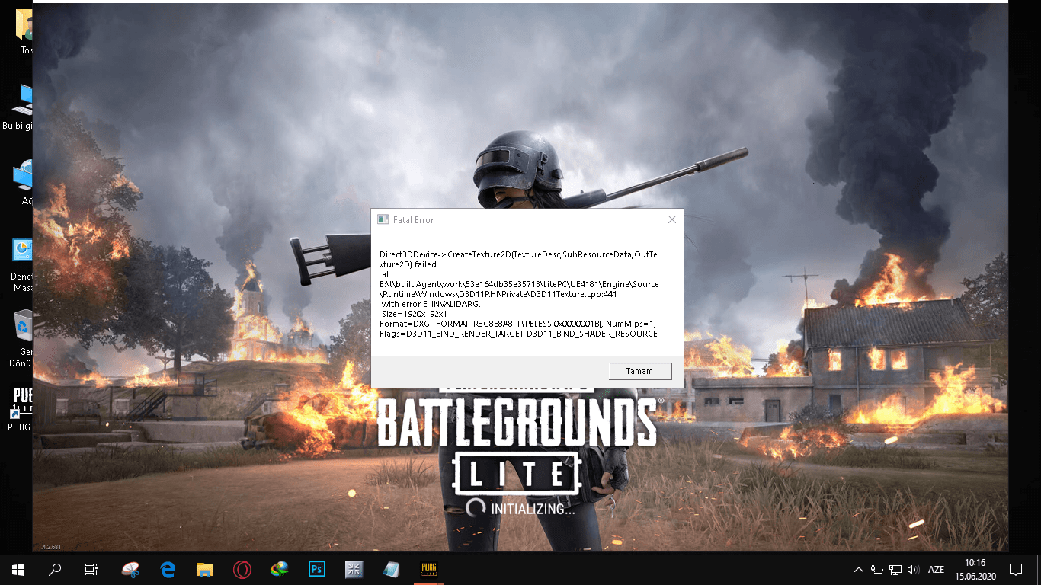This screenshot has height=585, width=1041.
Task: Open the network tray icon
Action: [895, 569]
